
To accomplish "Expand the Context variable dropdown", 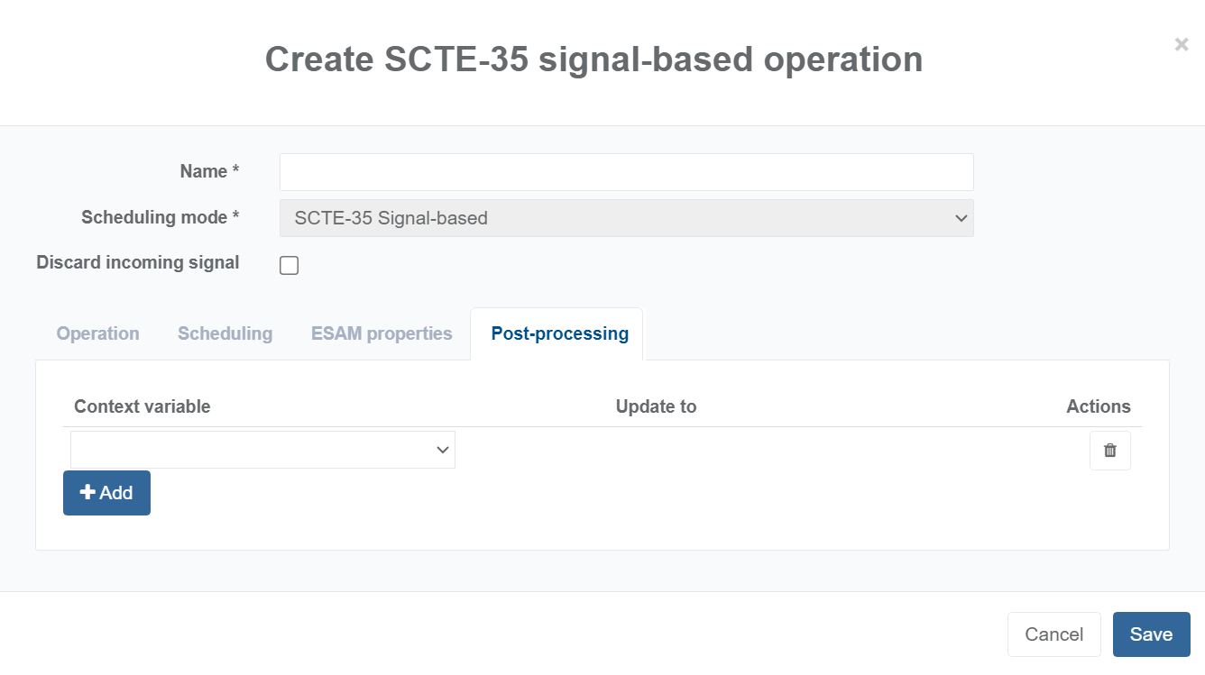I will click(x=262, y=450).
